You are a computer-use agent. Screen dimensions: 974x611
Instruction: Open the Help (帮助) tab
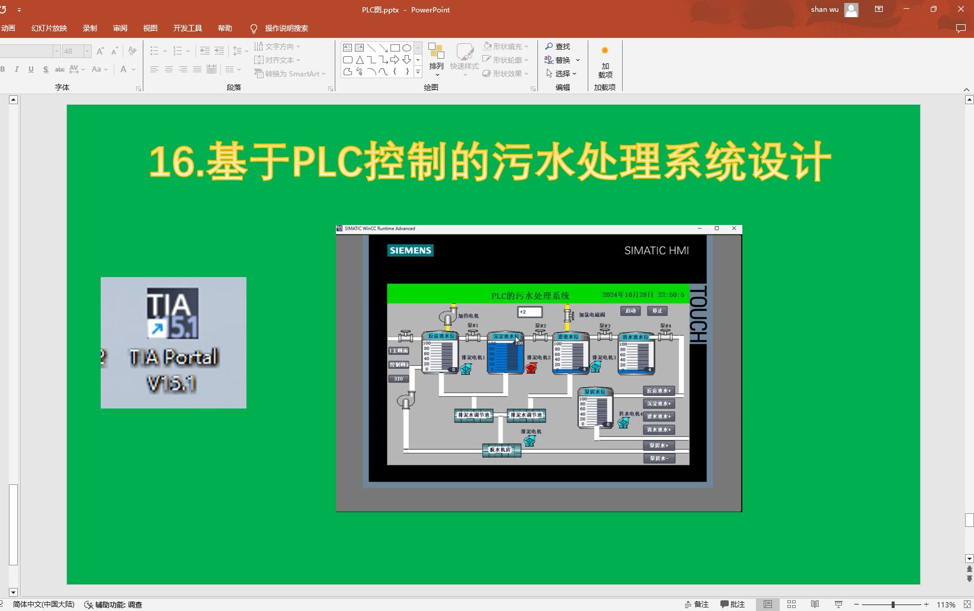click(x=225, y=28)
